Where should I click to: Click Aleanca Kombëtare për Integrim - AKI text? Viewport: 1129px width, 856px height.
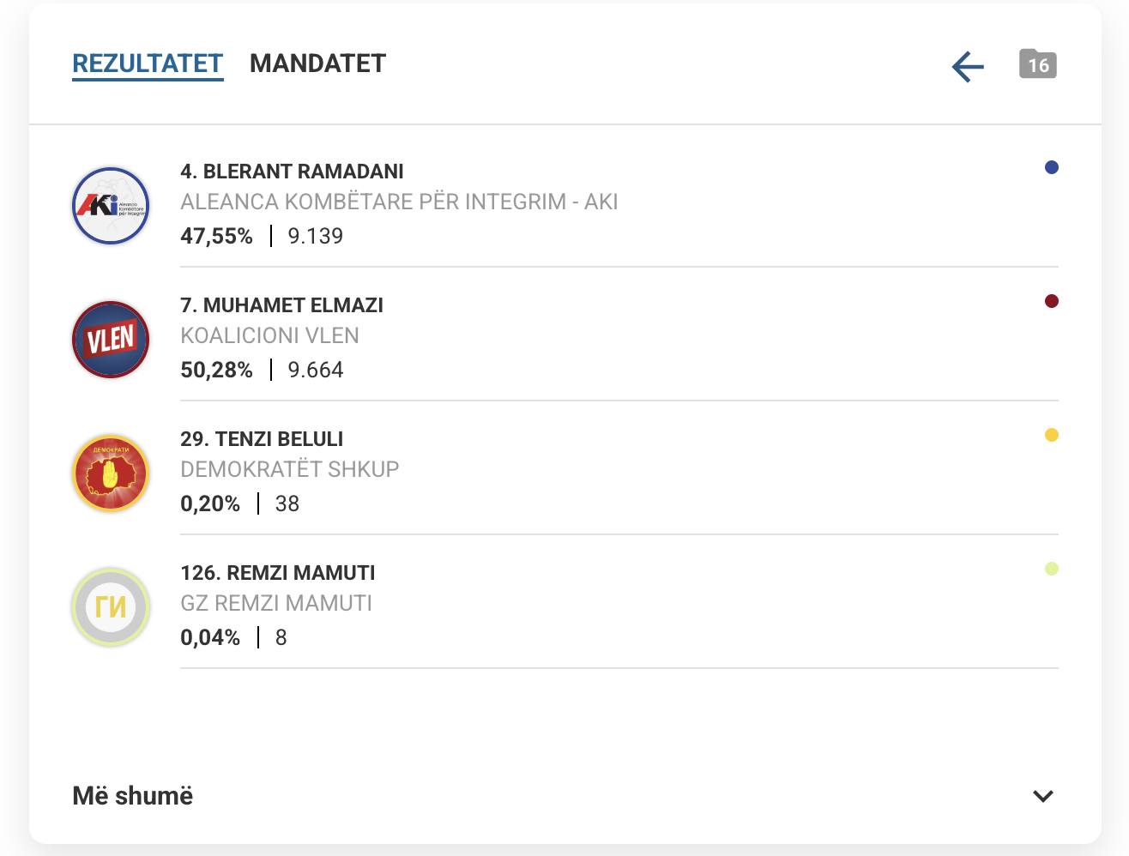point(399,202)
